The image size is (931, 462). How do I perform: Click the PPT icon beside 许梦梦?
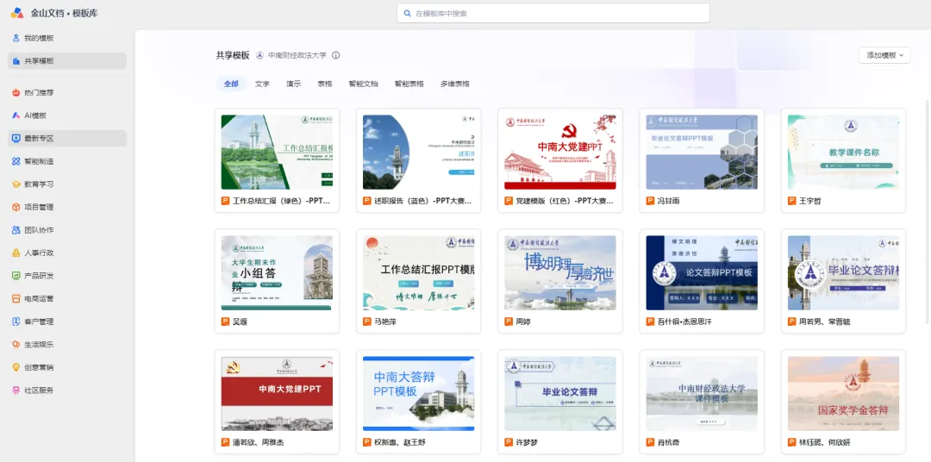coord(509,442)
